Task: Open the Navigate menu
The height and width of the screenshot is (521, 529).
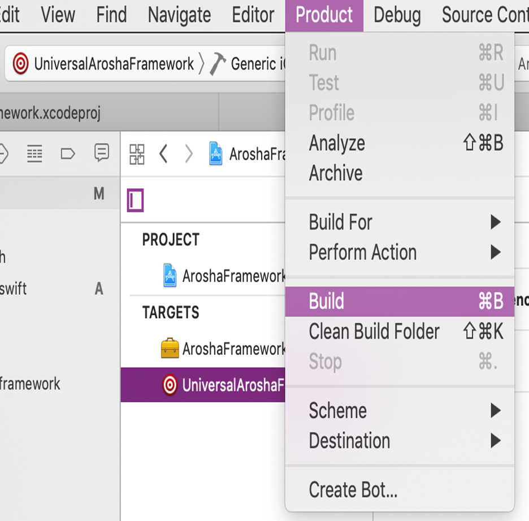Action: [180, 15]
